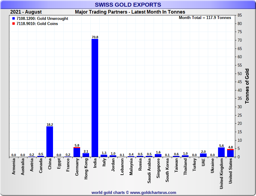Click the Lebanon axis label
The height and width of the screenshot is (196, 256).
tap(122, 167)
